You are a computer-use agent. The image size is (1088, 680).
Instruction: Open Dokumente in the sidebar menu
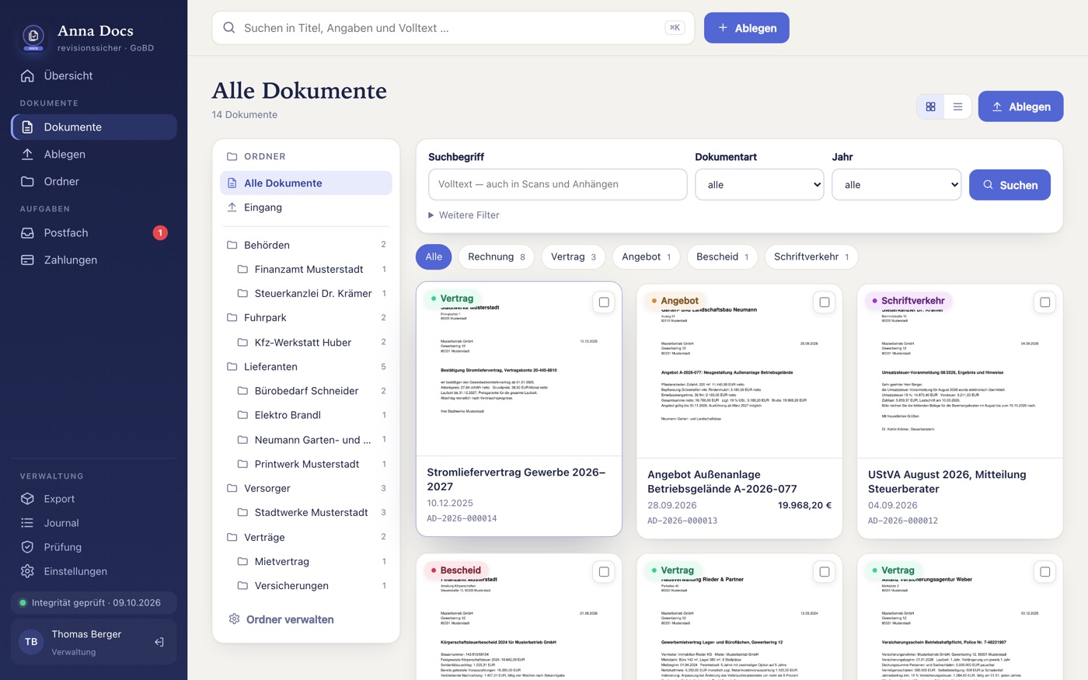(x=94, y=127)
